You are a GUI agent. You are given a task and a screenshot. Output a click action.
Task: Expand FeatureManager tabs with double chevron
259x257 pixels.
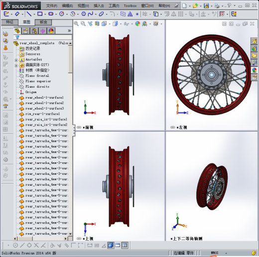coord(69,31)
